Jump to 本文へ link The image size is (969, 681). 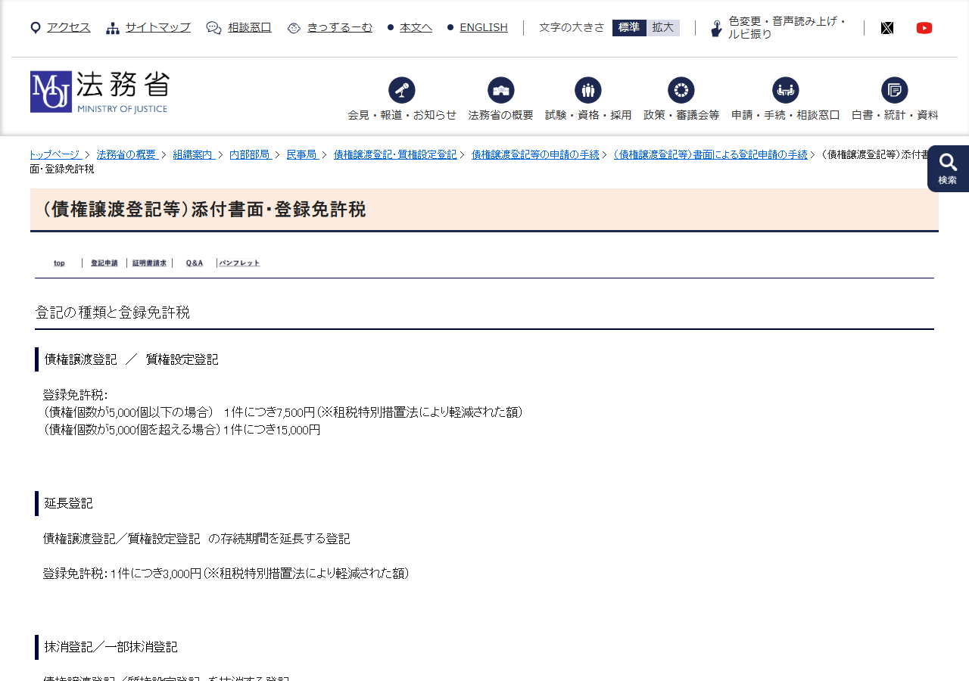(x=416, y=28)
